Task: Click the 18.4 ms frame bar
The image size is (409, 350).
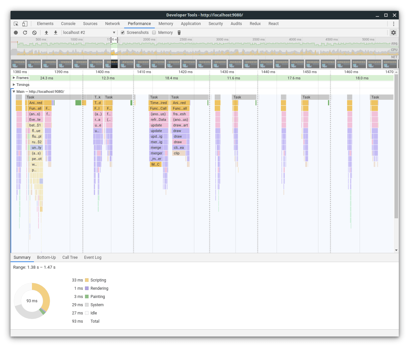Action: point(171,78)
